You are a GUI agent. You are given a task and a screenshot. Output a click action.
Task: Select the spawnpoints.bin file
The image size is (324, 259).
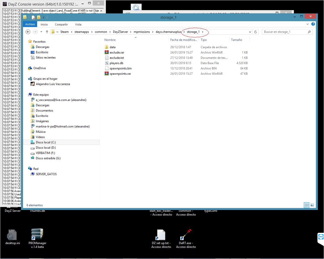pos(121,68)
